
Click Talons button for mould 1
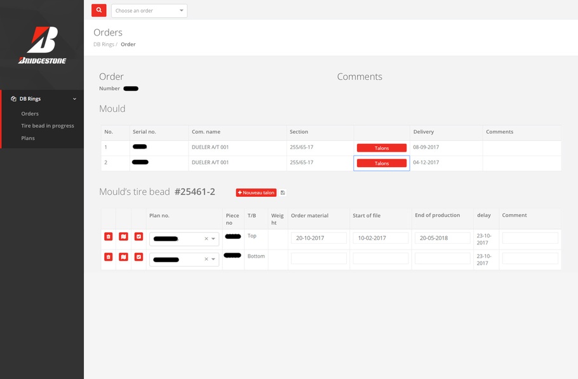tap(381, 148)
